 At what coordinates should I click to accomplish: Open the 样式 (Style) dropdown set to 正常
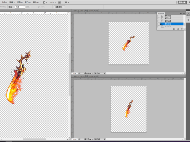(x=20, y=7)
